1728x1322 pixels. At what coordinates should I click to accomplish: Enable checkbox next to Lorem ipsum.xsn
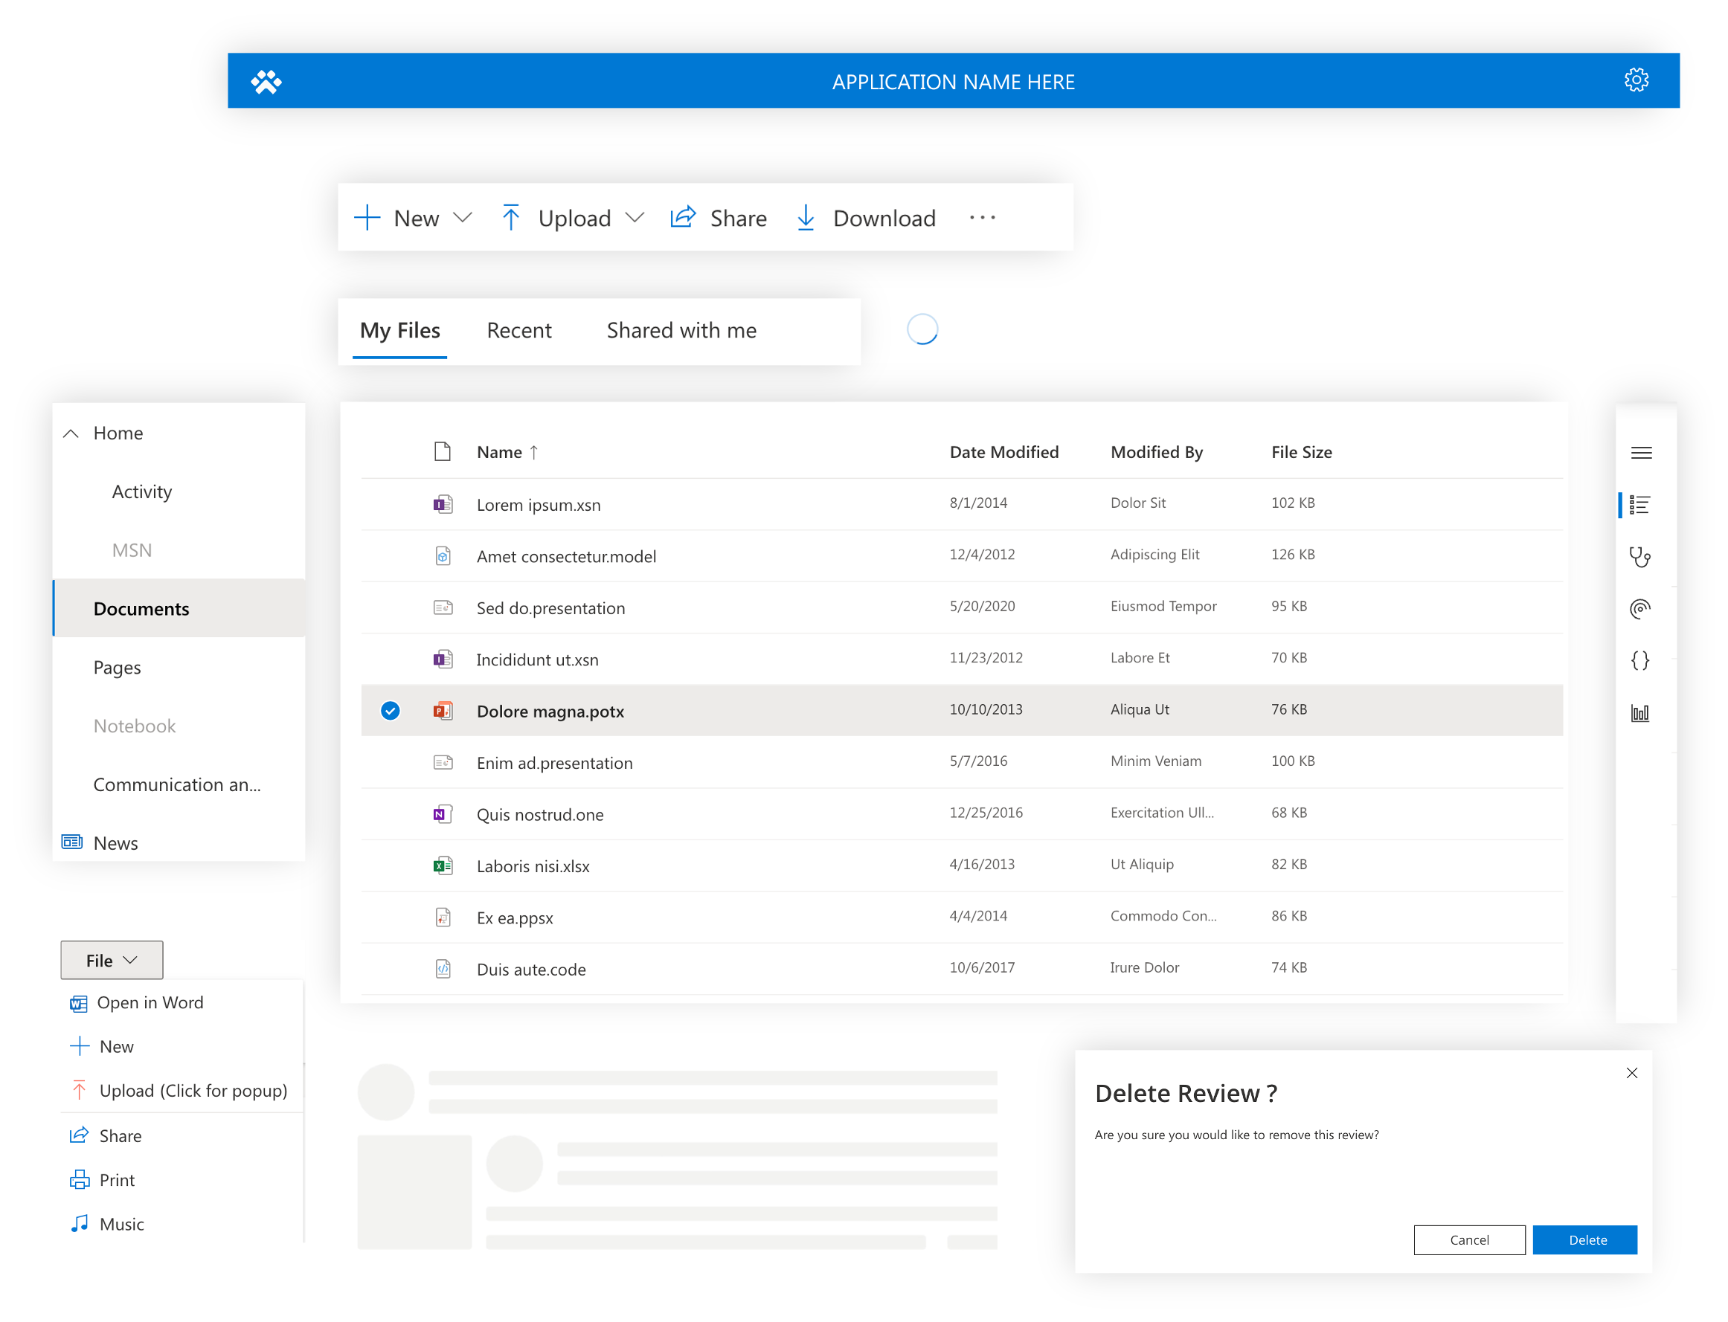(x=392, y=503)
